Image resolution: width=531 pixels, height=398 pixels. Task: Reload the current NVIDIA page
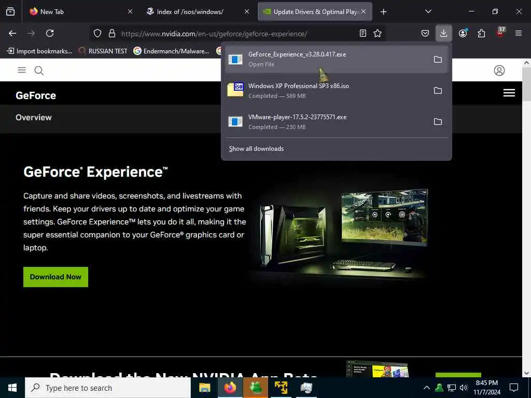(x=50, y=33)
